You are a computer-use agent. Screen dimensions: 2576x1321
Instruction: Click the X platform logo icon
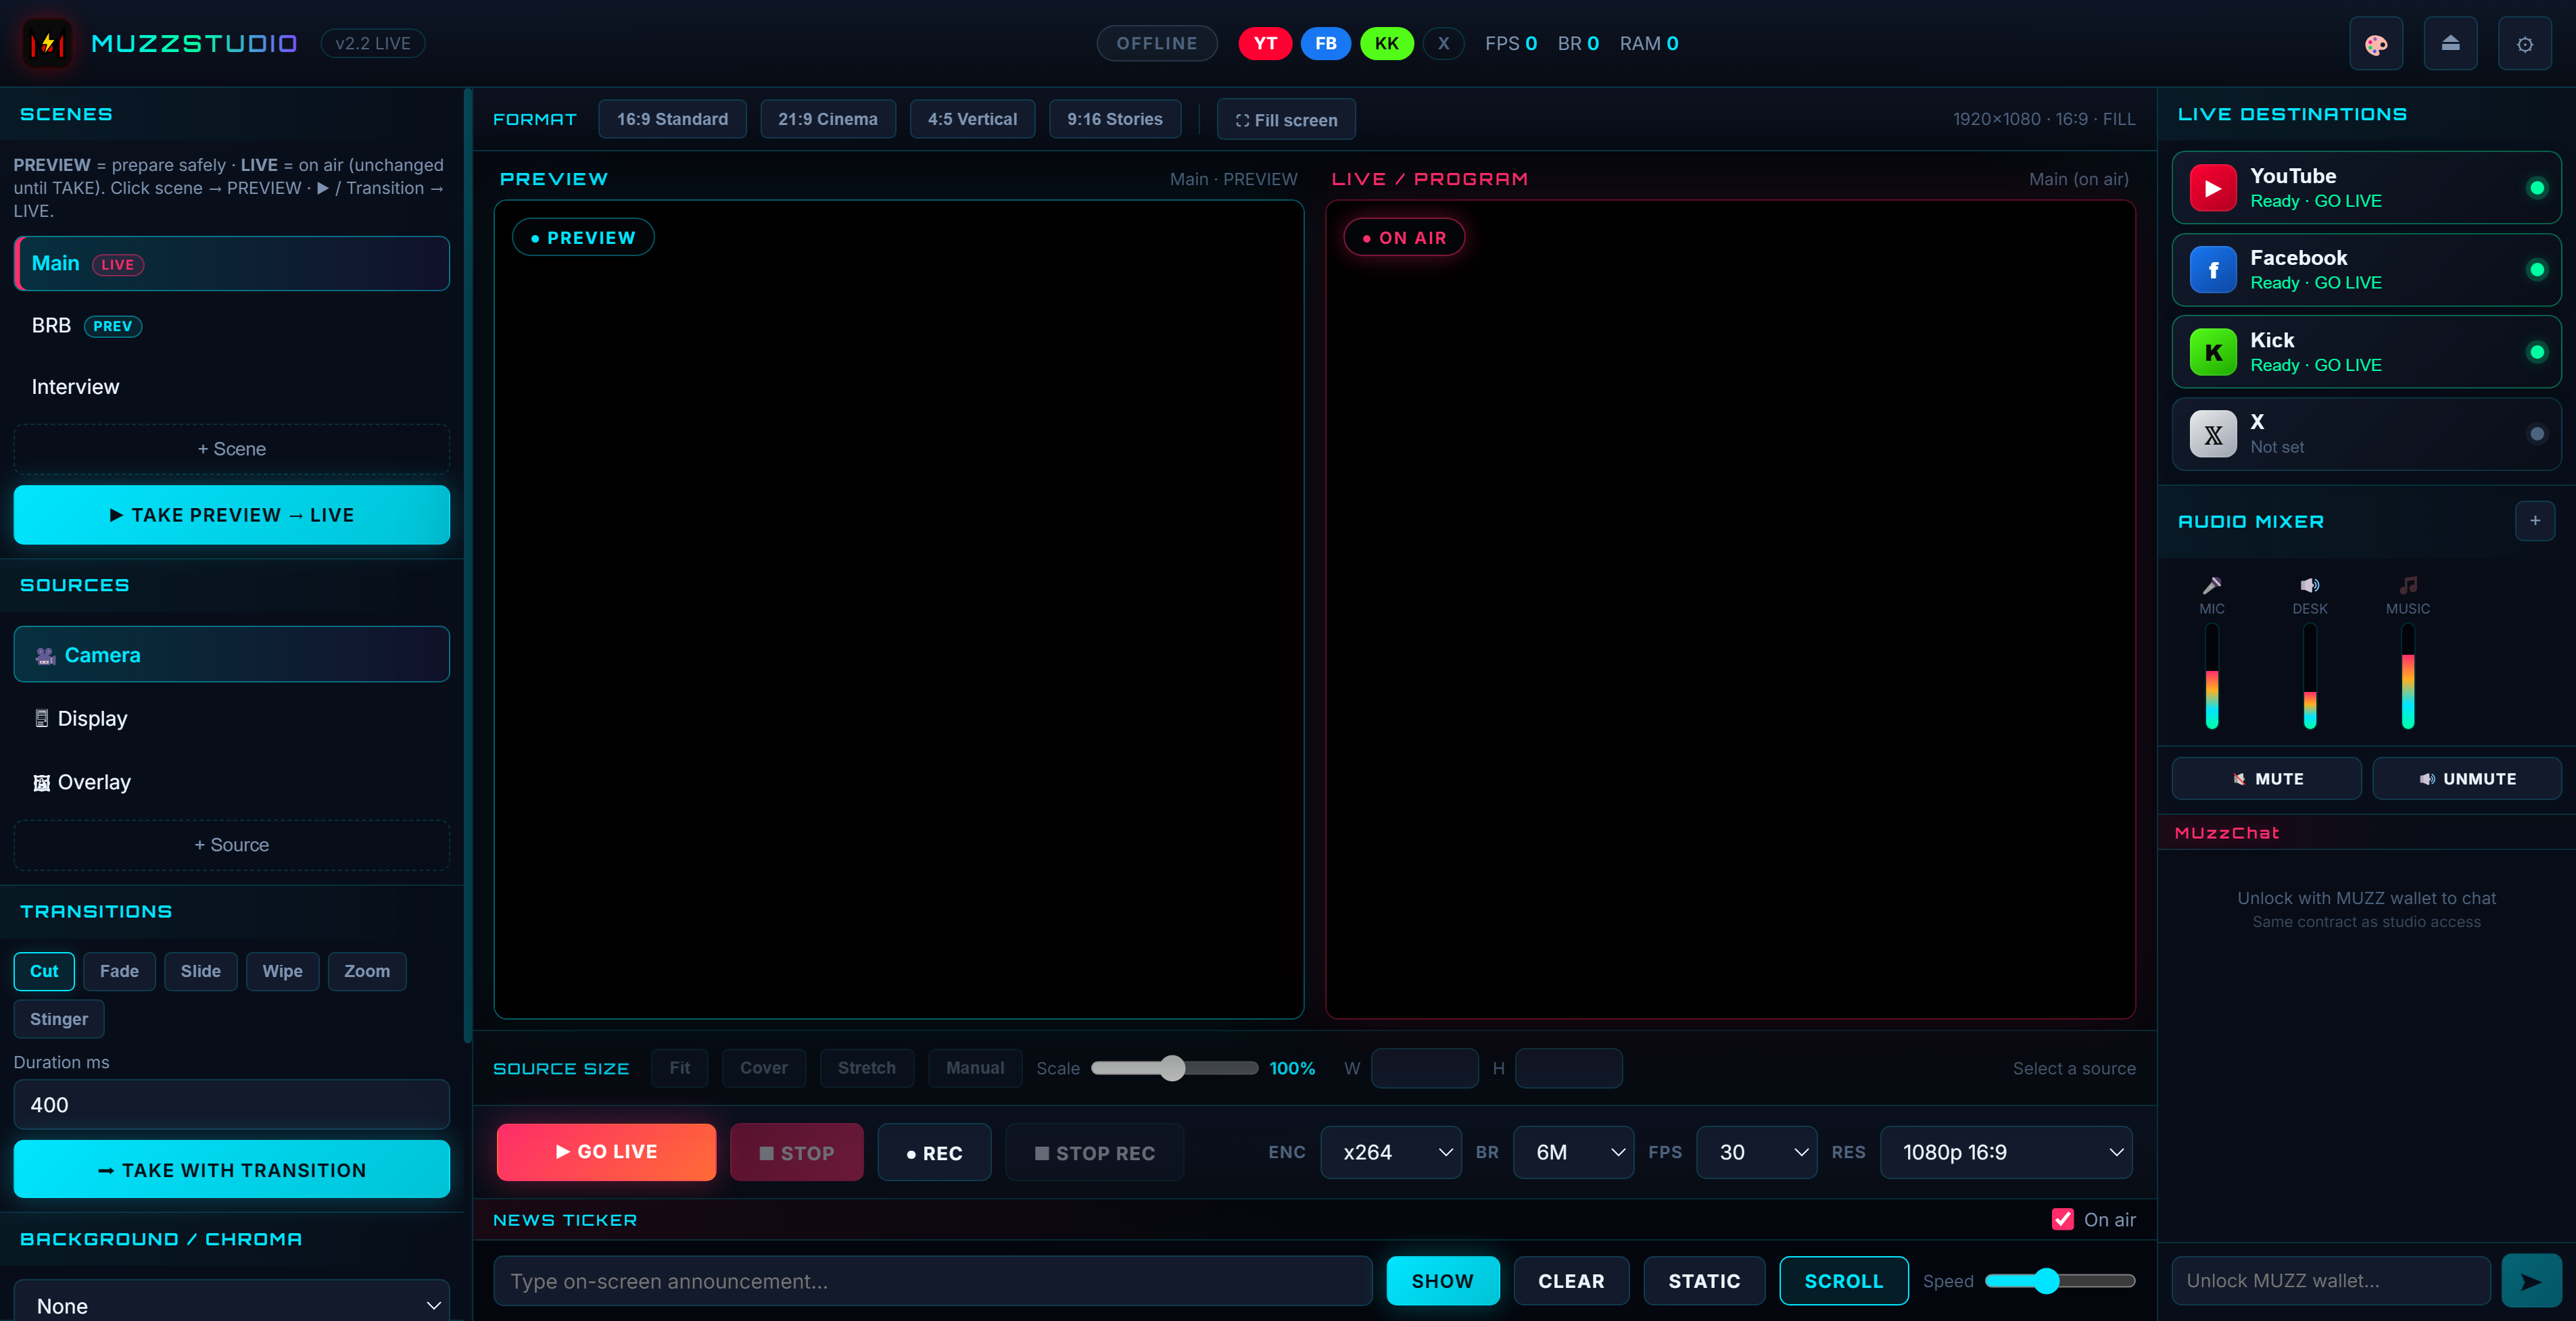(2213, 434)
